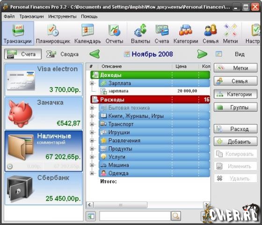Screen dimensions: 262x225
Task: Go to next month with green right arrow
Action: pyautogui.click(x=202, y=54)
